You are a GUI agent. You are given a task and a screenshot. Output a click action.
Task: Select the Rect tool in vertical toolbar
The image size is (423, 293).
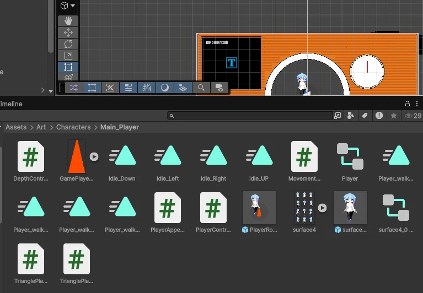pyautogui.click(x=68, y=67)
